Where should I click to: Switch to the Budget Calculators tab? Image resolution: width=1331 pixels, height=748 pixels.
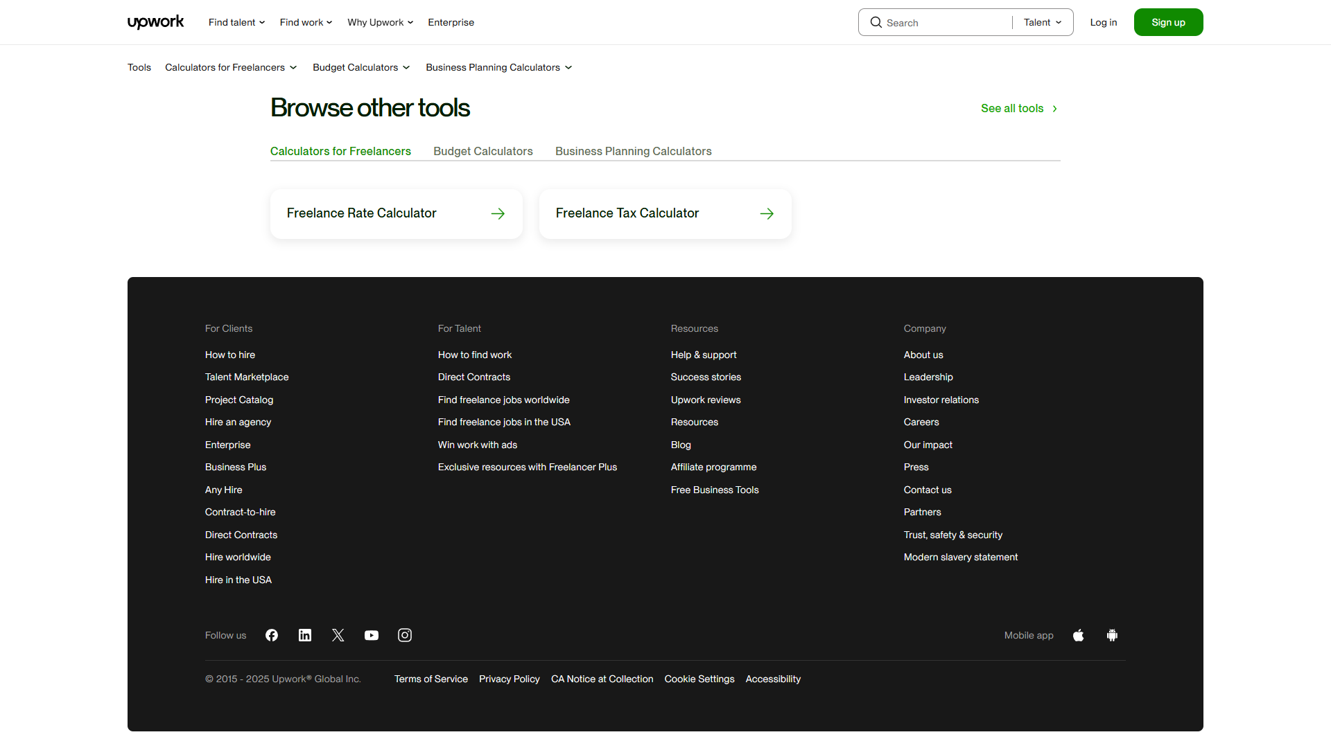click(482, 151)
